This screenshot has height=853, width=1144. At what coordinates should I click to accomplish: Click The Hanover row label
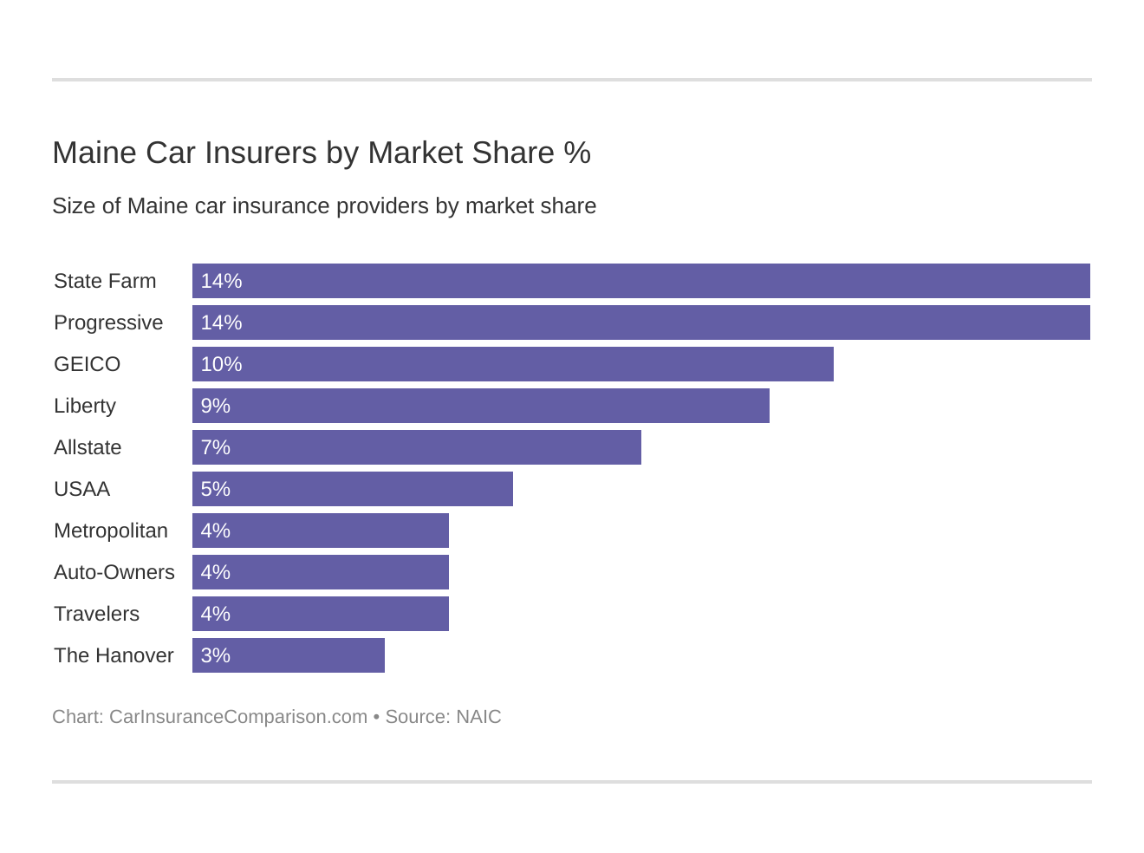(114, 655)
